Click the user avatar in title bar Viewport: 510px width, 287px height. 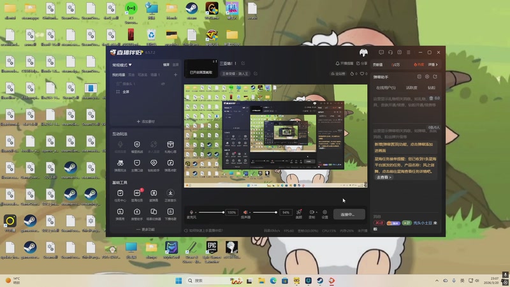(x=363, y=52)
